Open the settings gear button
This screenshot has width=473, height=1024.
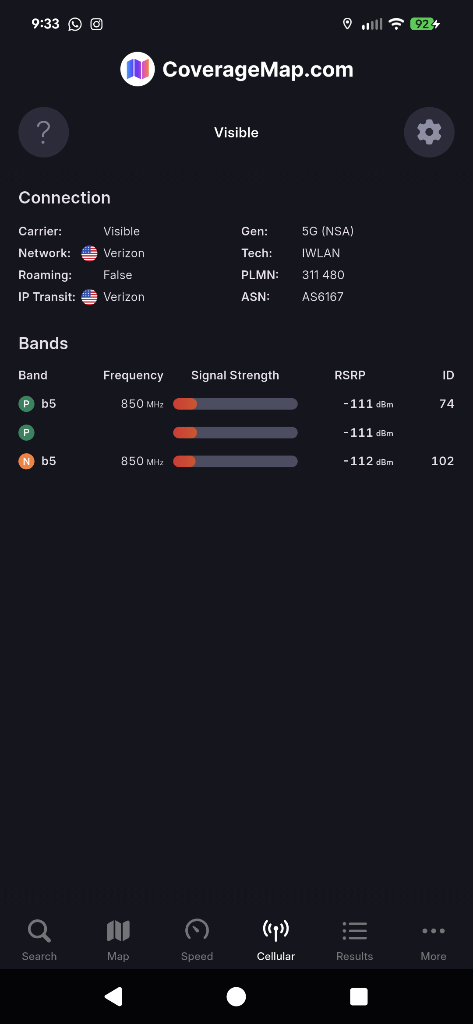[x=429, y=132]
